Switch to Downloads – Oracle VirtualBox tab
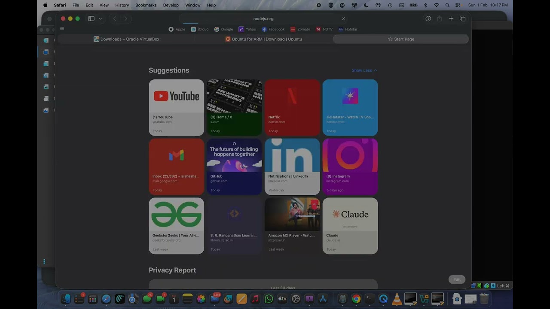The height and width of the screenshot is (309, 550). coord(126,39)
